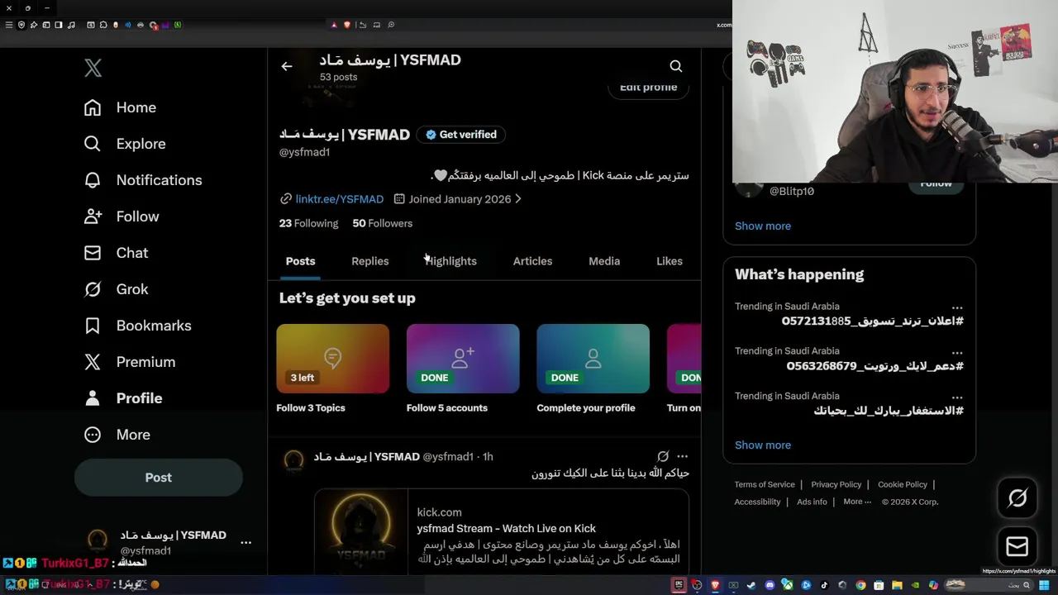Click the Get verified badge button

tap(461, 135)
